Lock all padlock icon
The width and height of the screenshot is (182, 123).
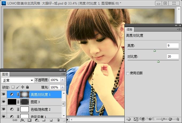(x=27, y=87)
